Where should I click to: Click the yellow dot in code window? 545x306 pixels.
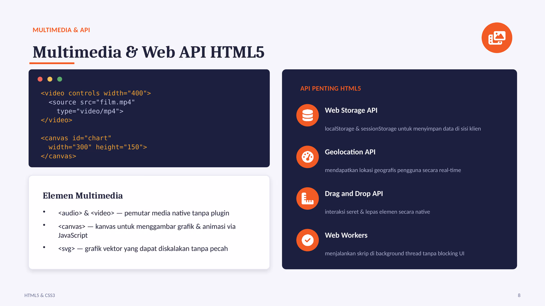pos(50,79)
